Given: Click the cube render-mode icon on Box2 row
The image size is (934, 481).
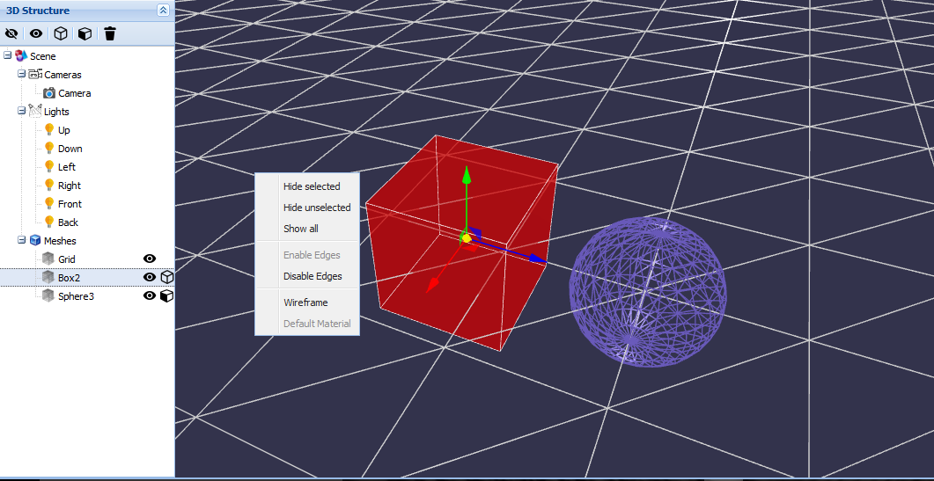Looking at the screenshot, I should click(x=166, y=277).
